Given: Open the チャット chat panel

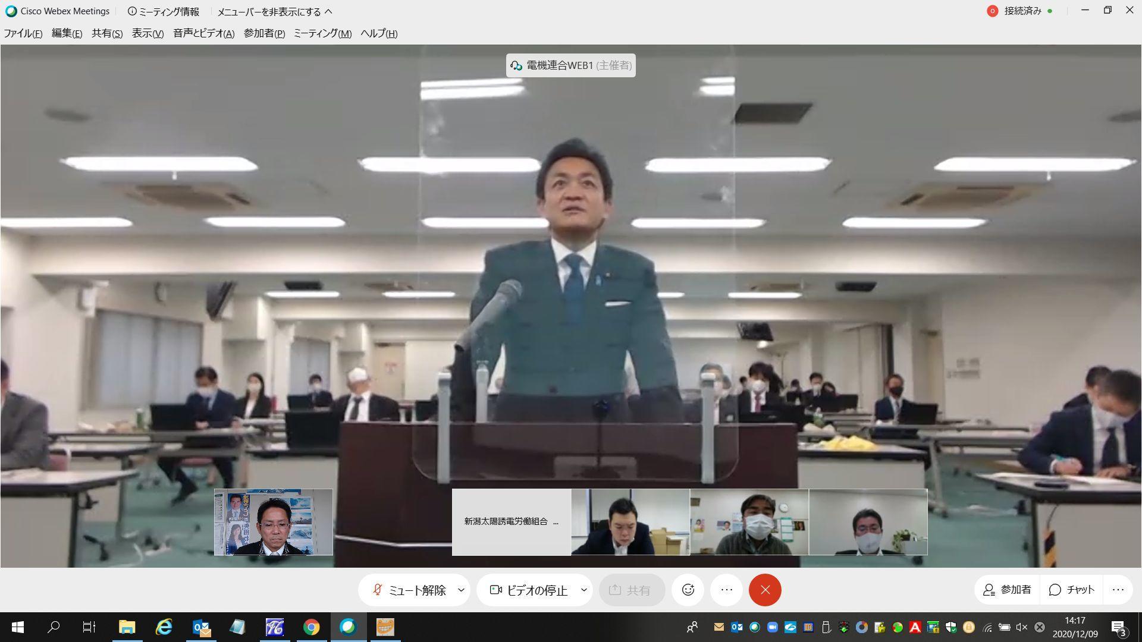Looking at the screenshot, I should pos(1071,590).
